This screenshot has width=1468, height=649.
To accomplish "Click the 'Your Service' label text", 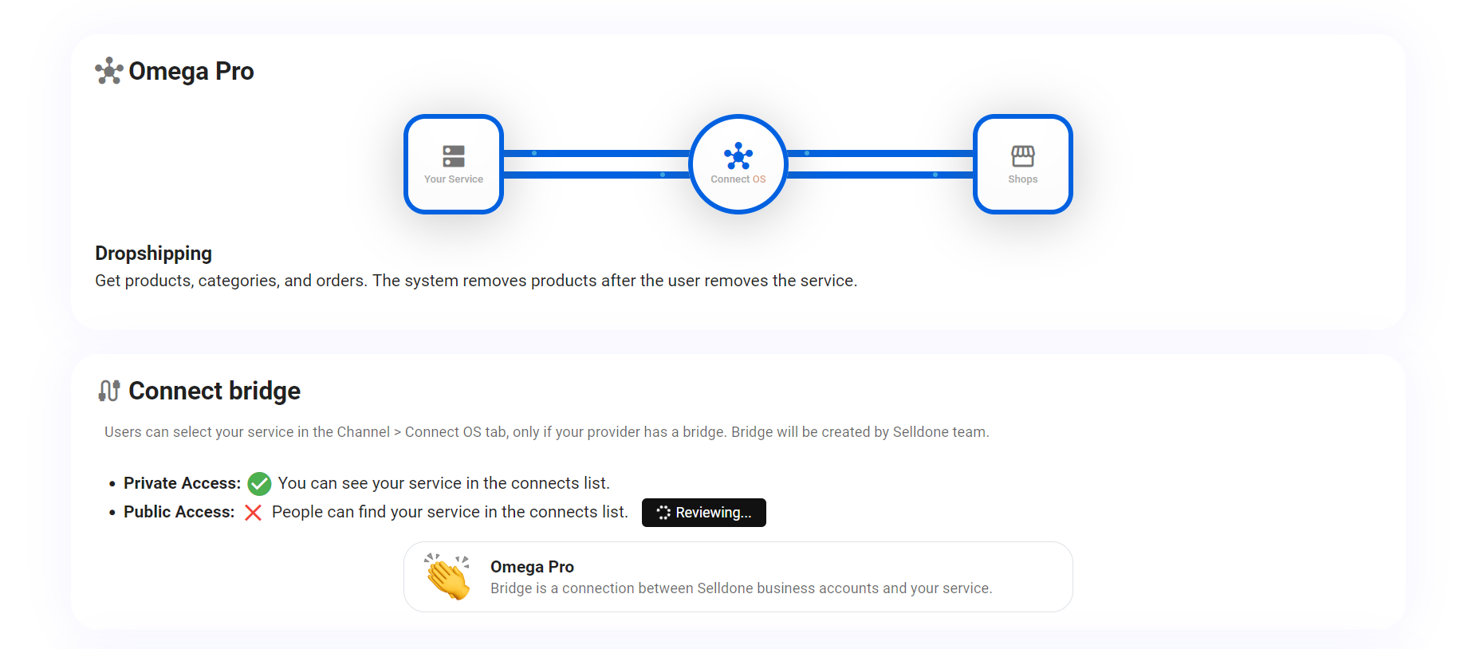I will (454, 179).
